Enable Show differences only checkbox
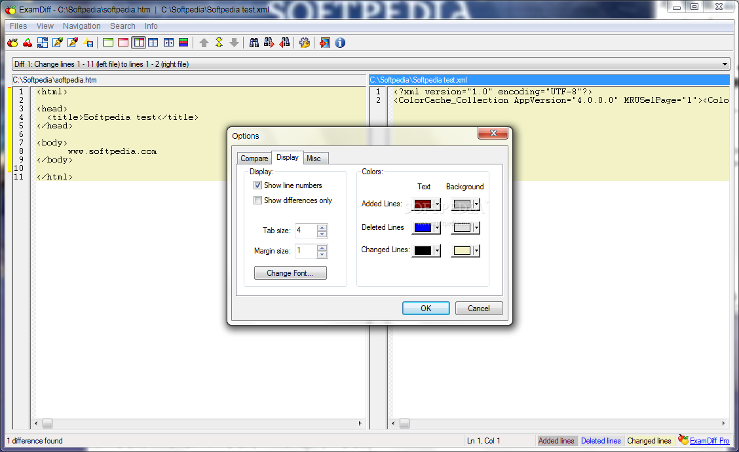This screenshot has height=452, width=739. (x=258, y=200)
